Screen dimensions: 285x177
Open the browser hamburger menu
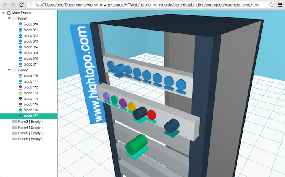(x=281, y=5)
